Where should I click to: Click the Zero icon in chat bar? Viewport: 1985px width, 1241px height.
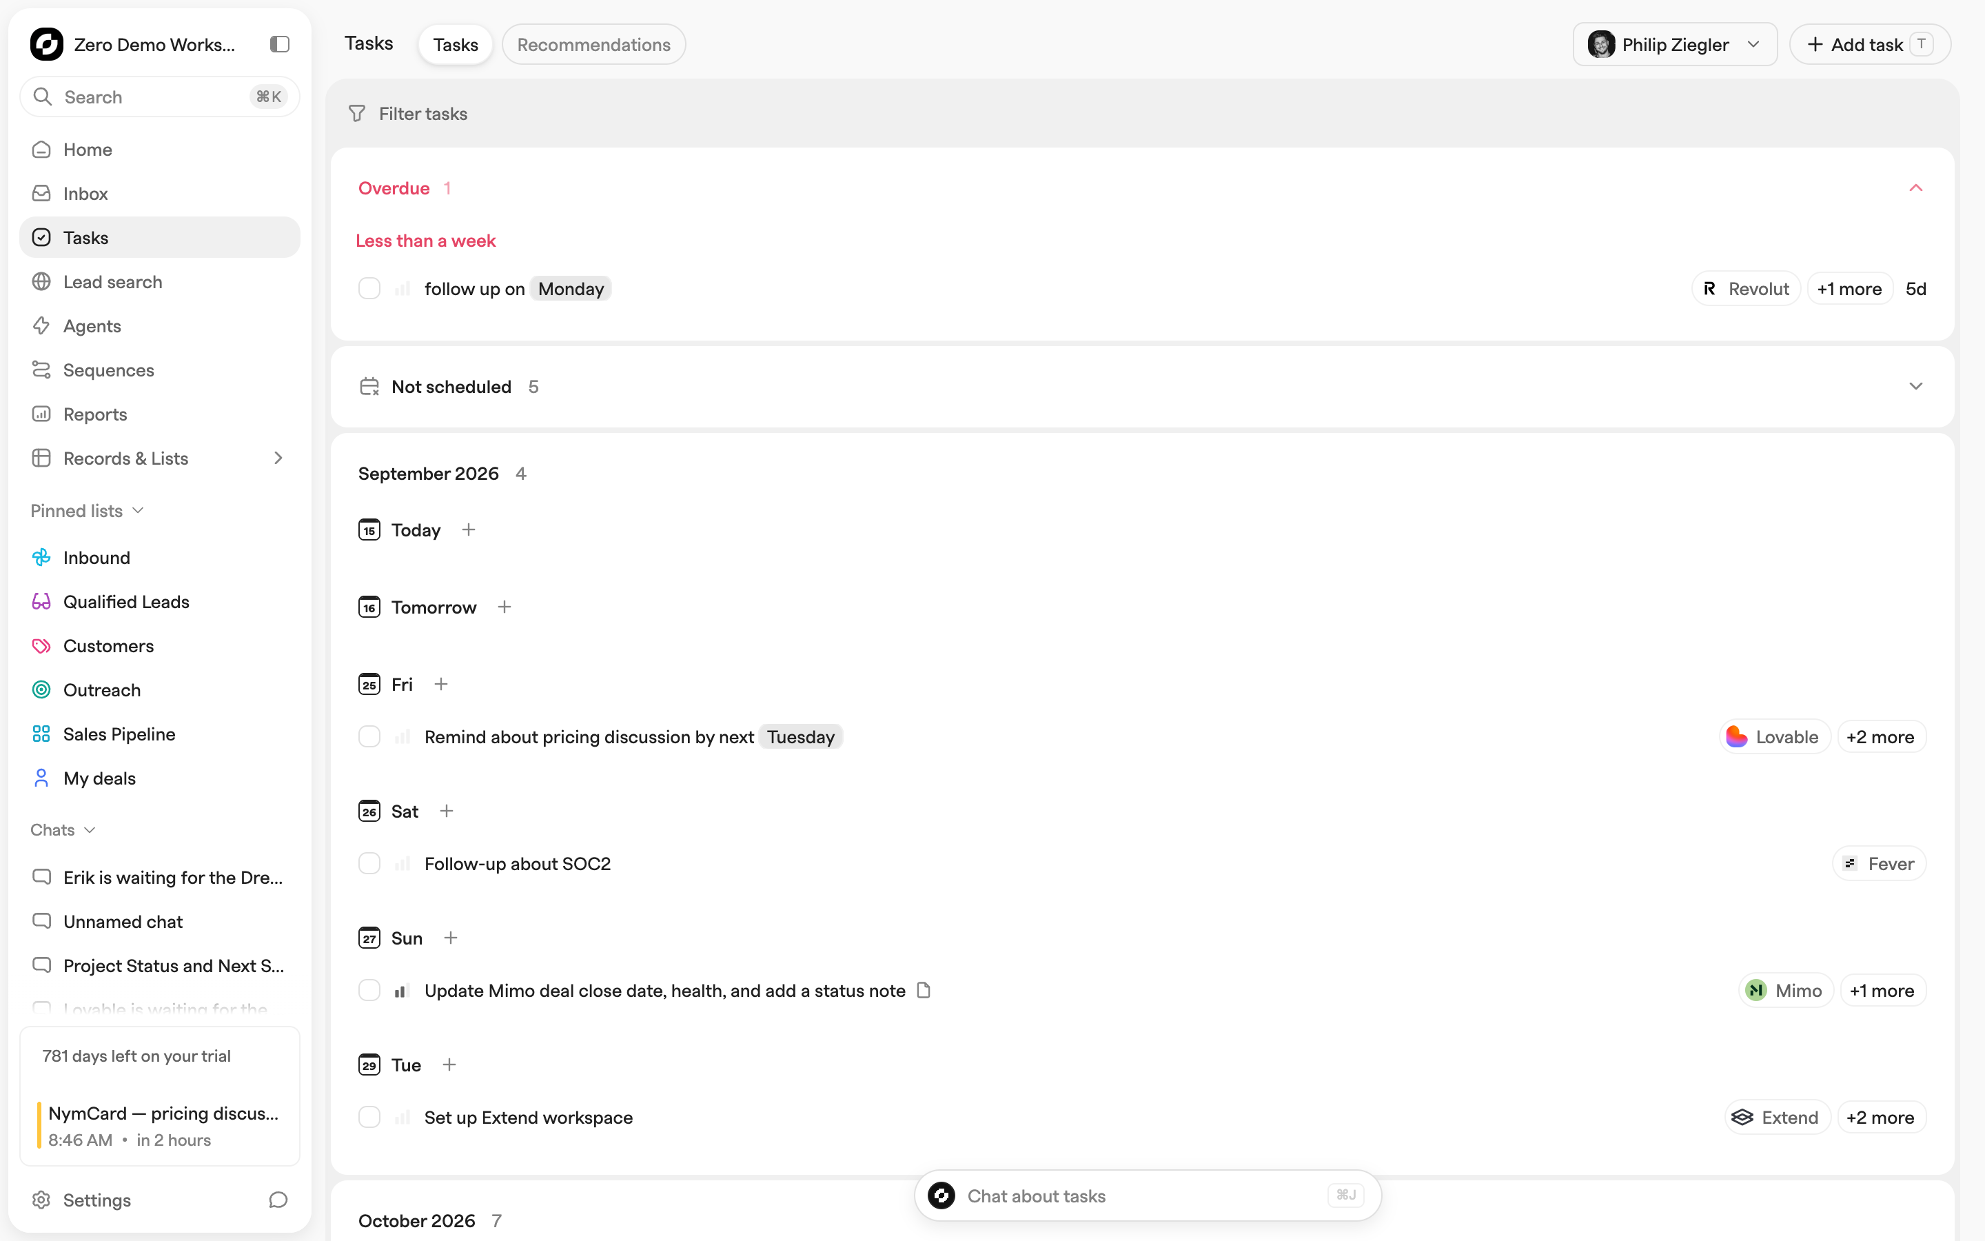pos(941,1196)
